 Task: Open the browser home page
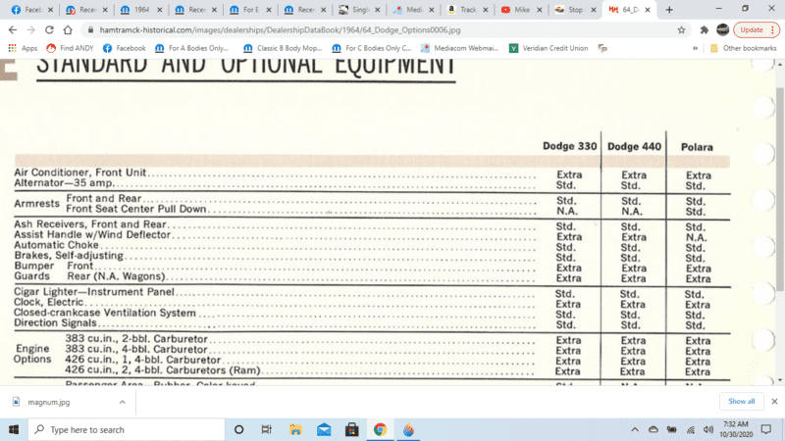[x=68, y=30]
